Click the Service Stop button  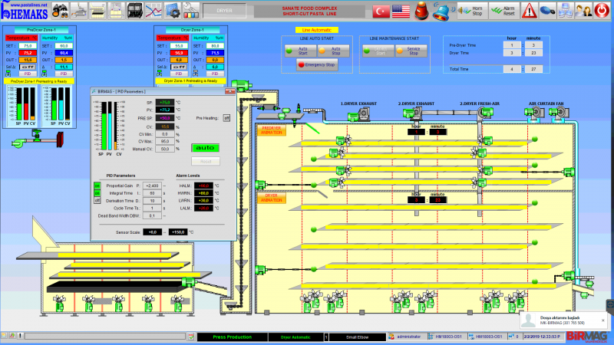[411, 51]
